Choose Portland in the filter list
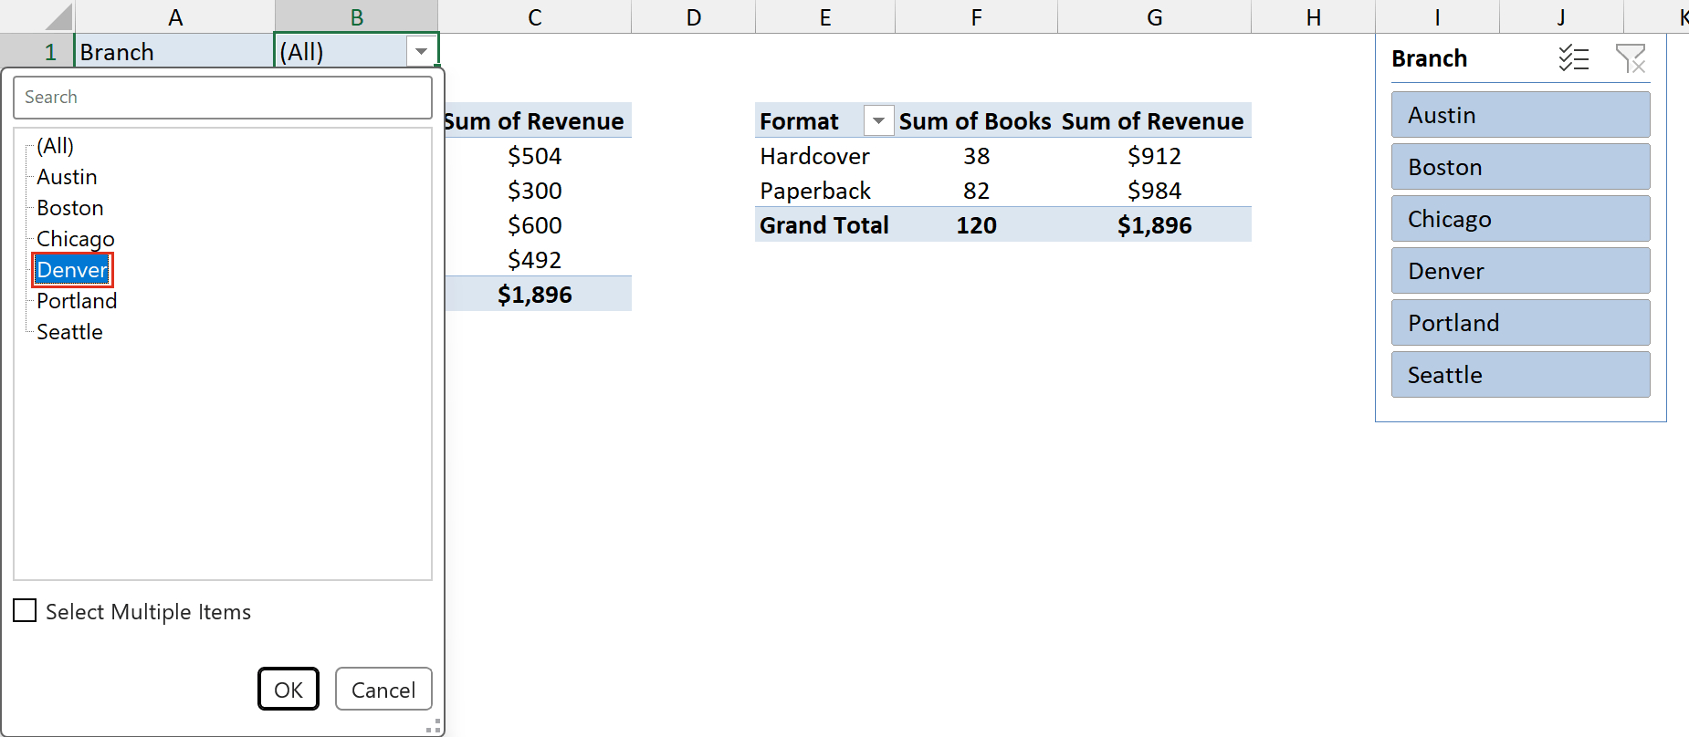 [77, 301]
